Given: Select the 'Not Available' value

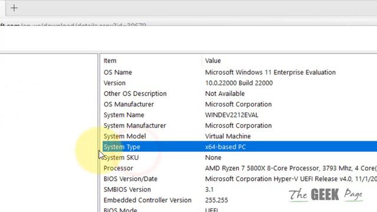Looking at the screenshot, I should (225, 94).
